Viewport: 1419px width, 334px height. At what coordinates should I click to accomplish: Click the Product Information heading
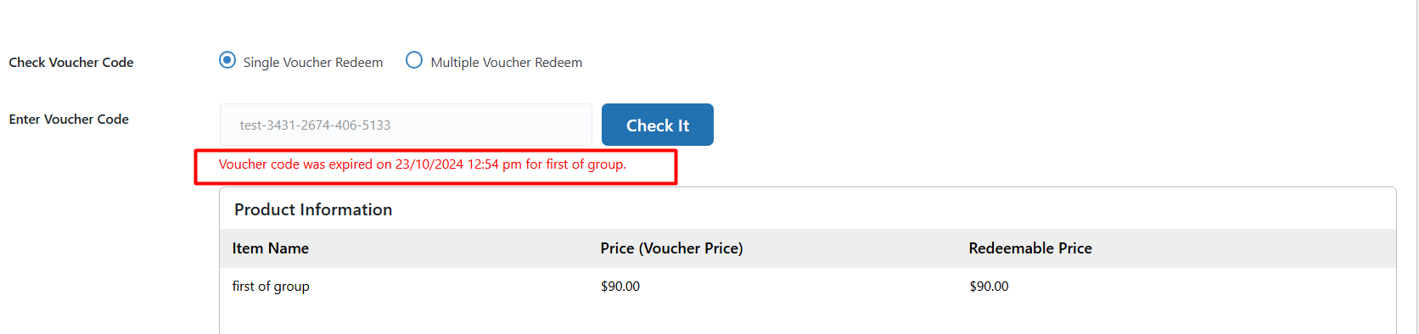313,209
